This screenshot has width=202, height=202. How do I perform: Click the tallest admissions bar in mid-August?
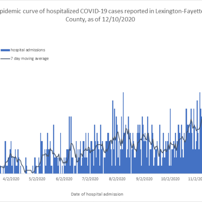pyautogui.click(x=123, y=133)
